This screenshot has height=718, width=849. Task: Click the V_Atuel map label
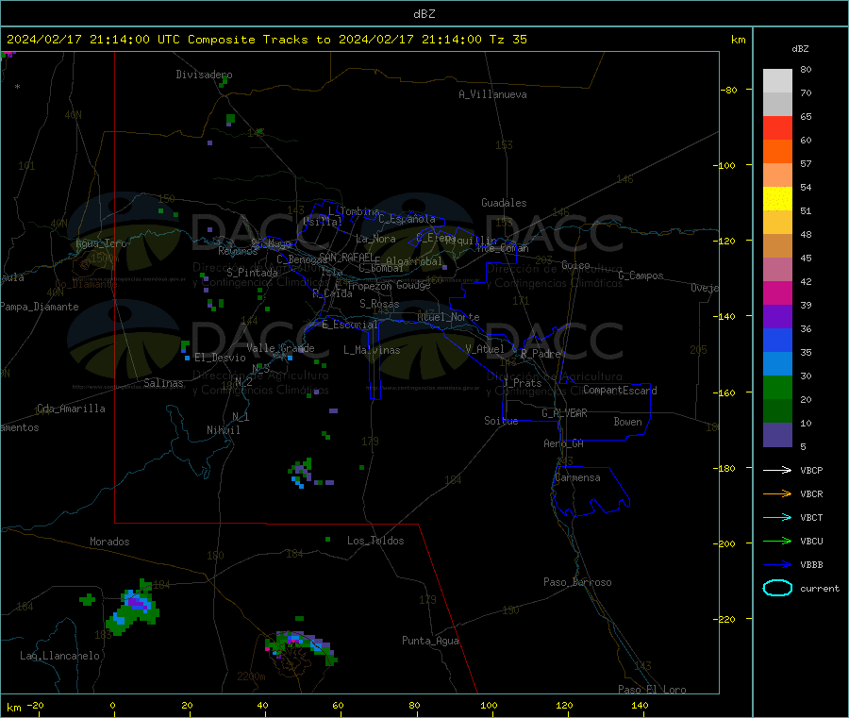(485, 349)
